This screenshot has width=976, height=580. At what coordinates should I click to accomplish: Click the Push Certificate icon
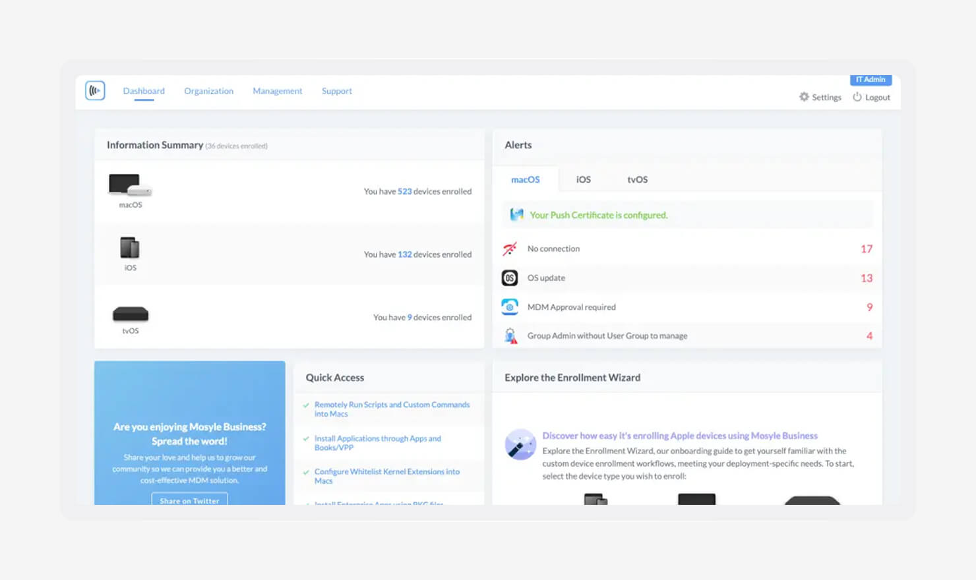pyautogui.click(x=516, y=214)
